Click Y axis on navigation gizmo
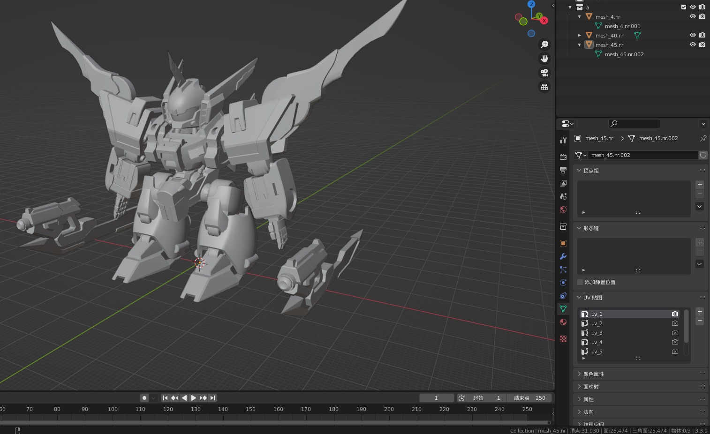The width and height of the screenshot is (710, 434). 539,16
